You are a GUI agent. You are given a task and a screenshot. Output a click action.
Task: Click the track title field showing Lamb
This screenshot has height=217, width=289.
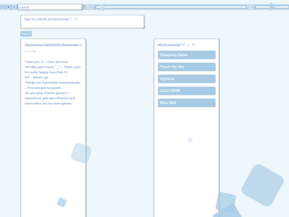(50, 7)
